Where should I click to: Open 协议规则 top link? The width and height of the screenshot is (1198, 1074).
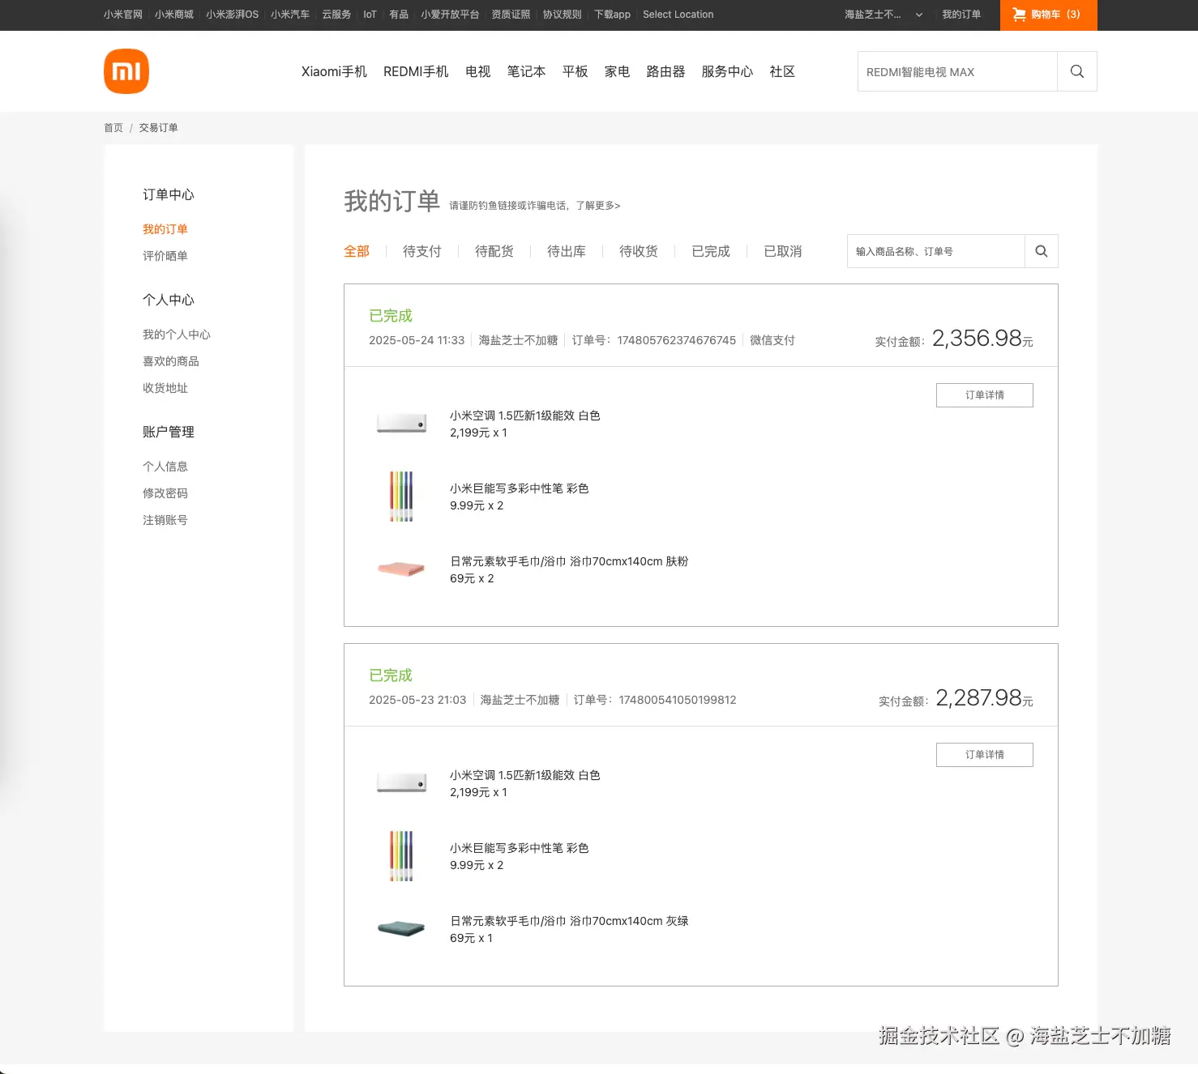coord(562,15)
